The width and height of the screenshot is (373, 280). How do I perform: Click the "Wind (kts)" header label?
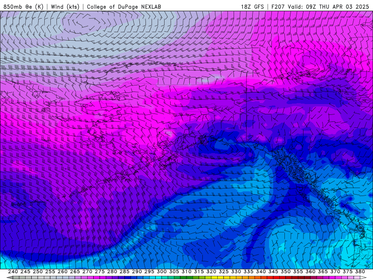65,7
